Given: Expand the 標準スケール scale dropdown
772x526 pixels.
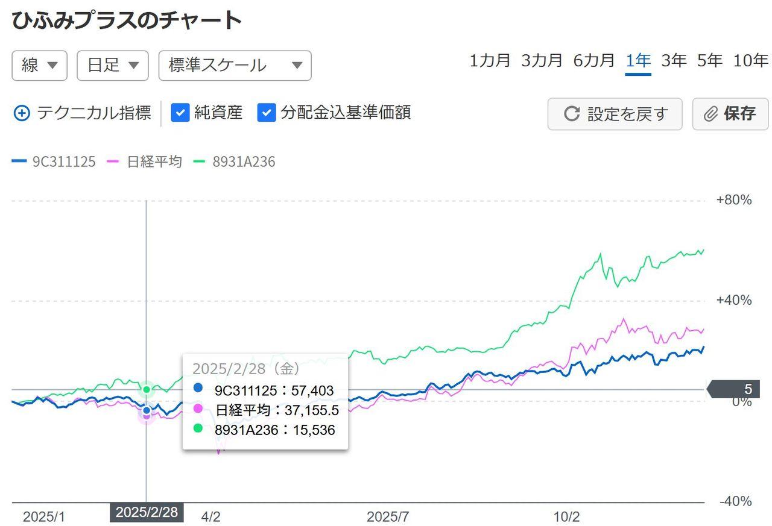Looking at the screenshot, I should pos(235,66).
